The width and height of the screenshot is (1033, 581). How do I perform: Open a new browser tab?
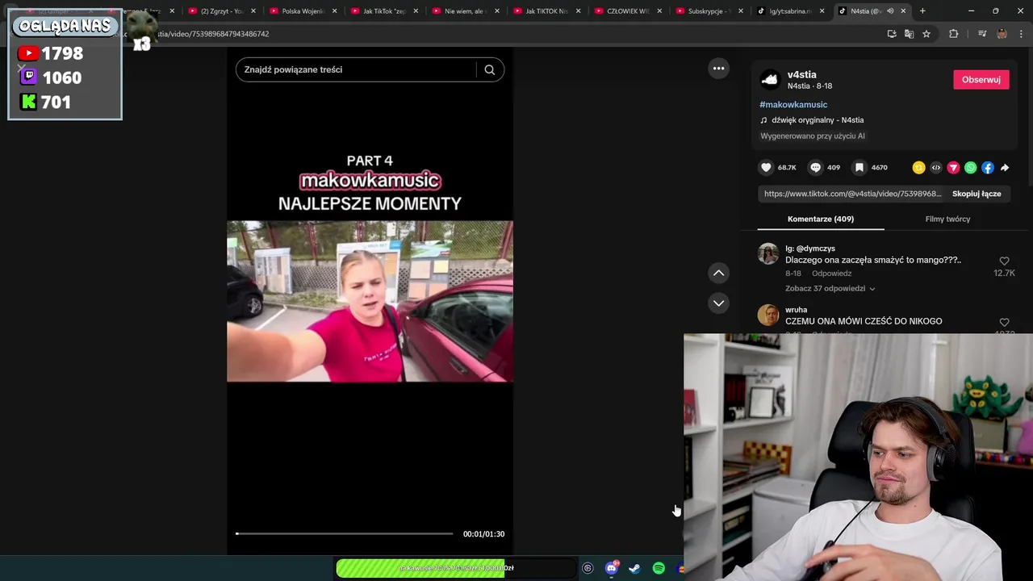tap(922, 11)
